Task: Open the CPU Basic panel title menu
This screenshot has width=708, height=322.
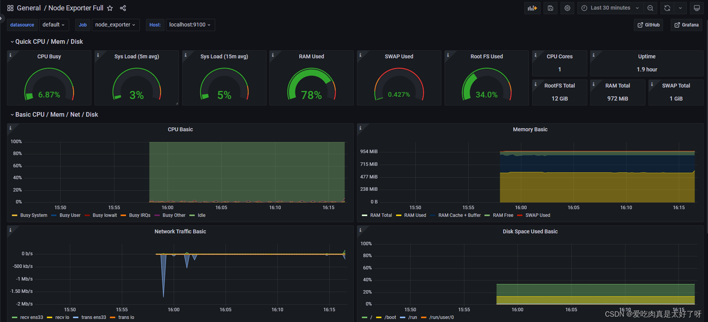Action: 180,129
